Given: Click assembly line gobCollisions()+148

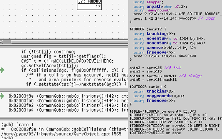Looking at the screenshot, I should pyautogui.click(x=69, y=110).
